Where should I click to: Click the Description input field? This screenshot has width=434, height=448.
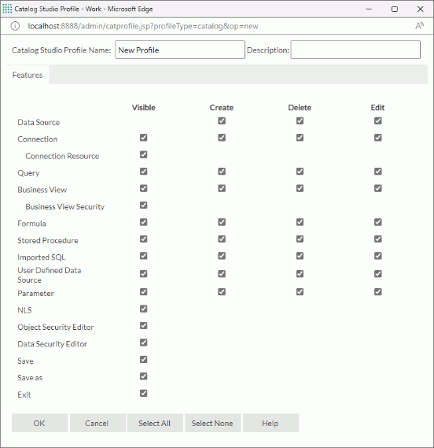point(355,50)
